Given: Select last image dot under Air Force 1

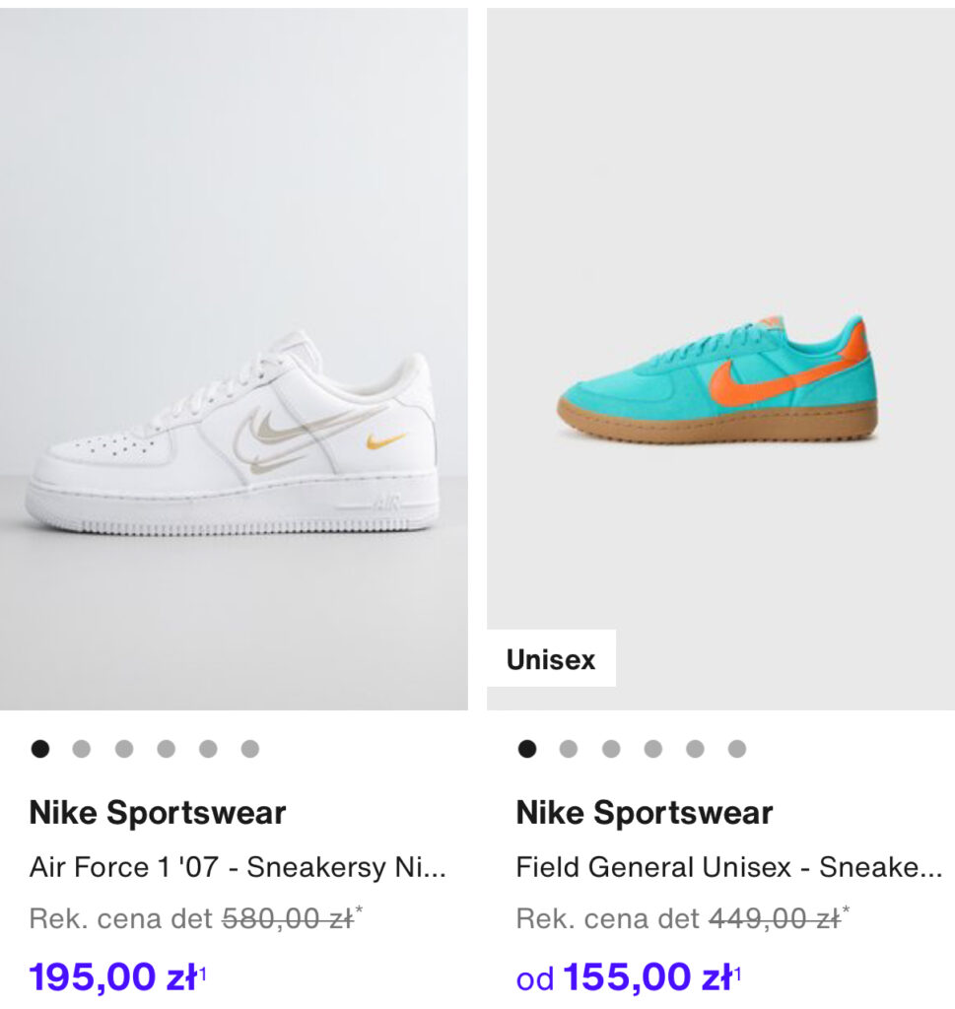Looking at the screenshot, I should [250, 749].
